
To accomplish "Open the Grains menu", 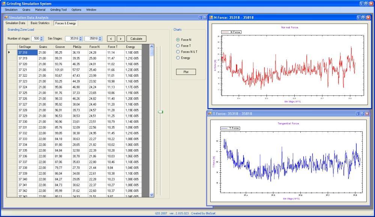I will tap(26, 10).
